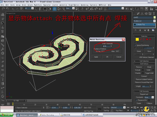This screenshot has width=157, height=117.
Task: Open the Rendering menu
Action: 85,5
